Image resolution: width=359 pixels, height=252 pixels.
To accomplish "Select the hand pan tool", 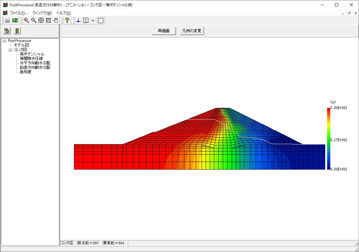I will click(56, 21).
